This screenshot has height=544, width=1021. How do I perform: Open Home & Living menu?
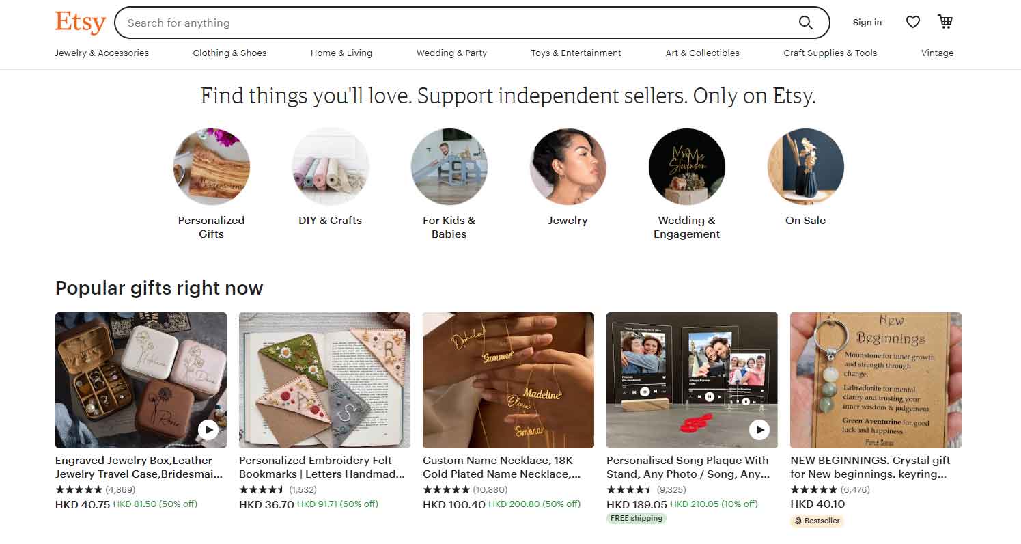click(341, 53)
